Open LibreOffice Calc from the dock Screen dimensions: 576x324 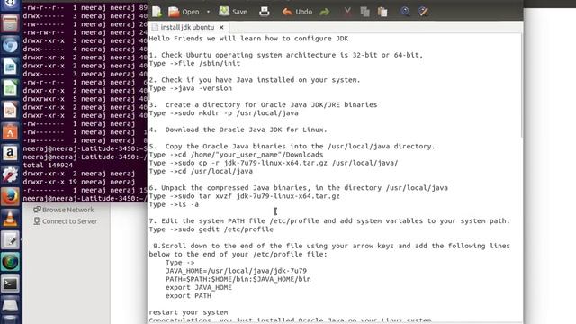click(x=10, y=88)
